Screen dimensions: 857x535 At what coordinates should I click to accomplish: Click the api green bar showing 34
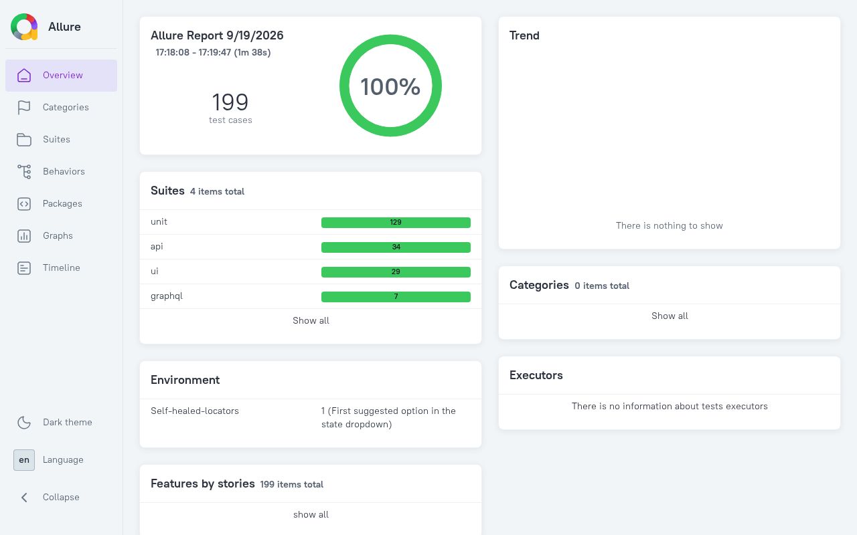coord(396,247)
